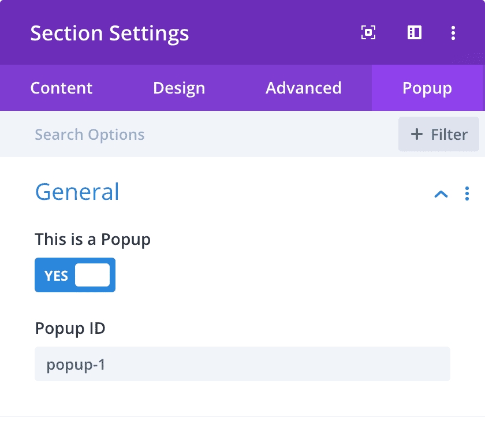Select the Popup tab
Screen dimensions: 485x439
[427, 88]
